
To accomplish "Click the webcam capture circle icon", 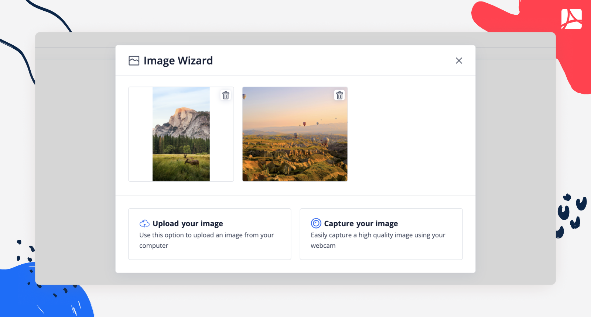I will point(316,223).
